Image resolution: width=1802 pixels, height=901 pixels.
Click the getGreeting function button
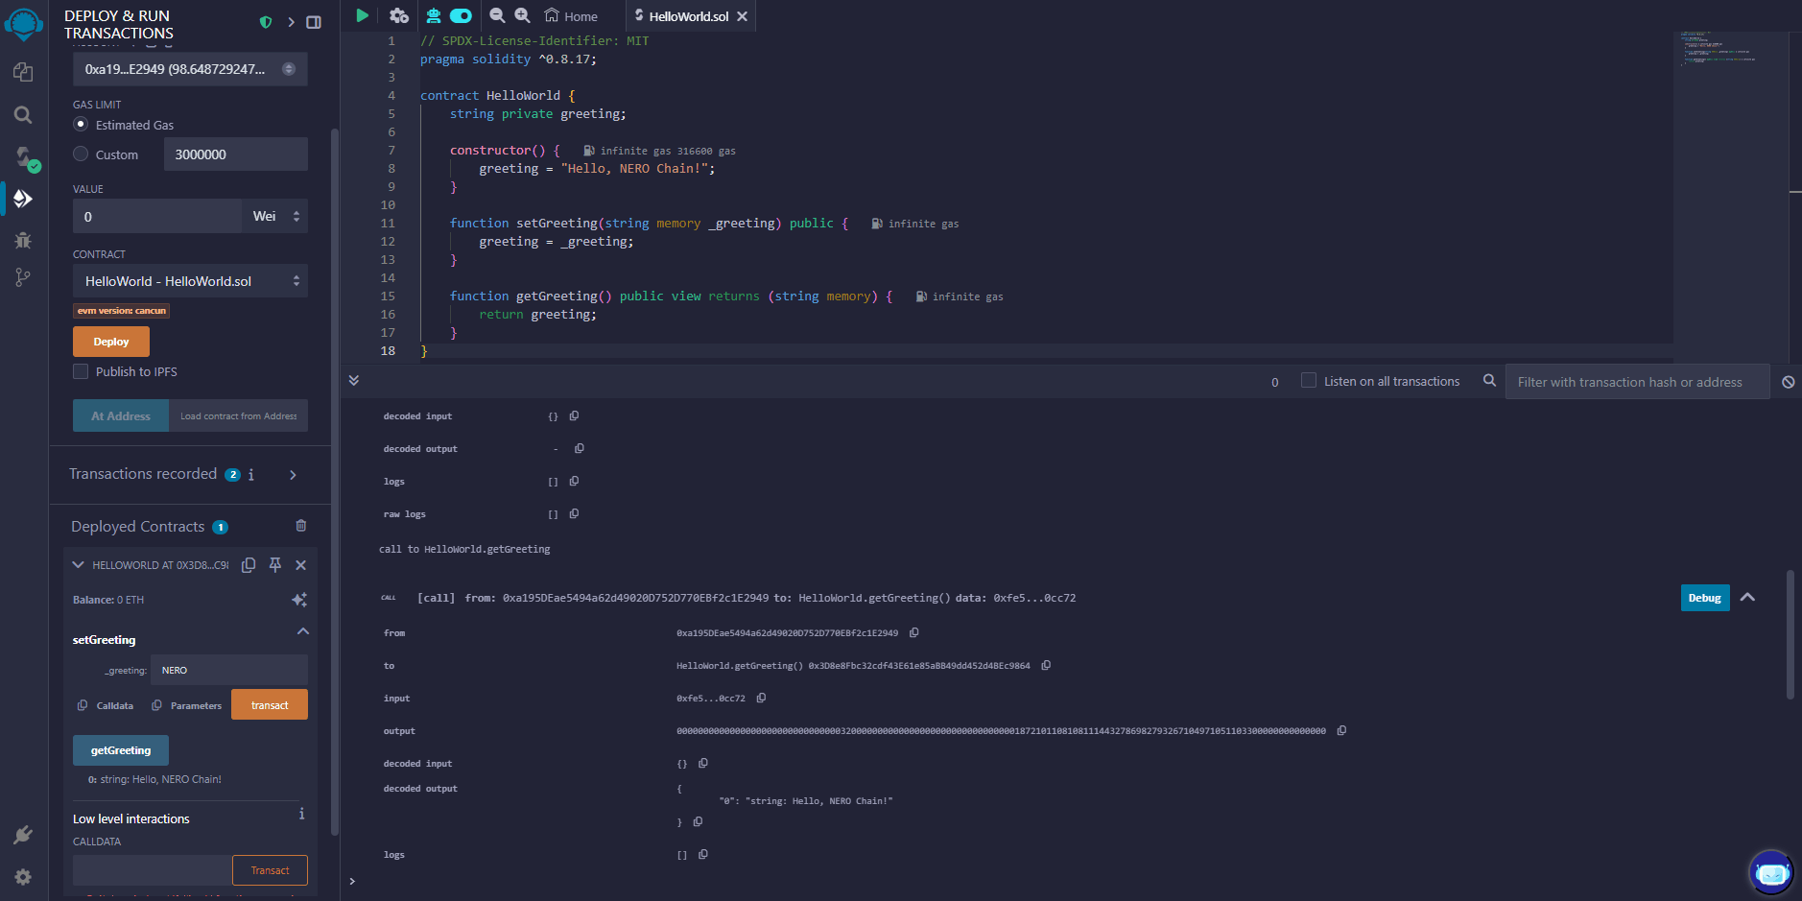pyautogui.click(x=121, y=750)
